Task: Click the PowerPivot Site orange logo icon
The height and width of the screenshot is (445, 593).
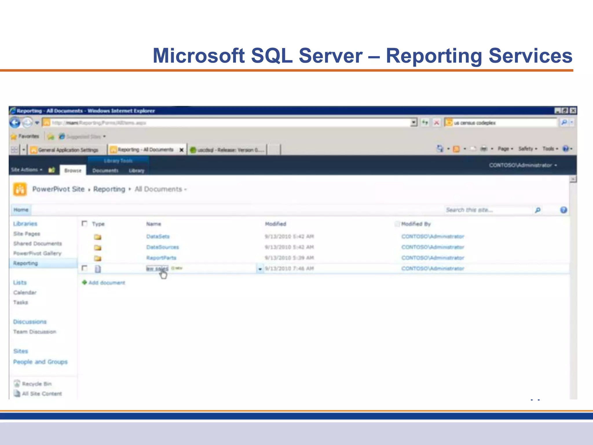Action: click(20, 189)
